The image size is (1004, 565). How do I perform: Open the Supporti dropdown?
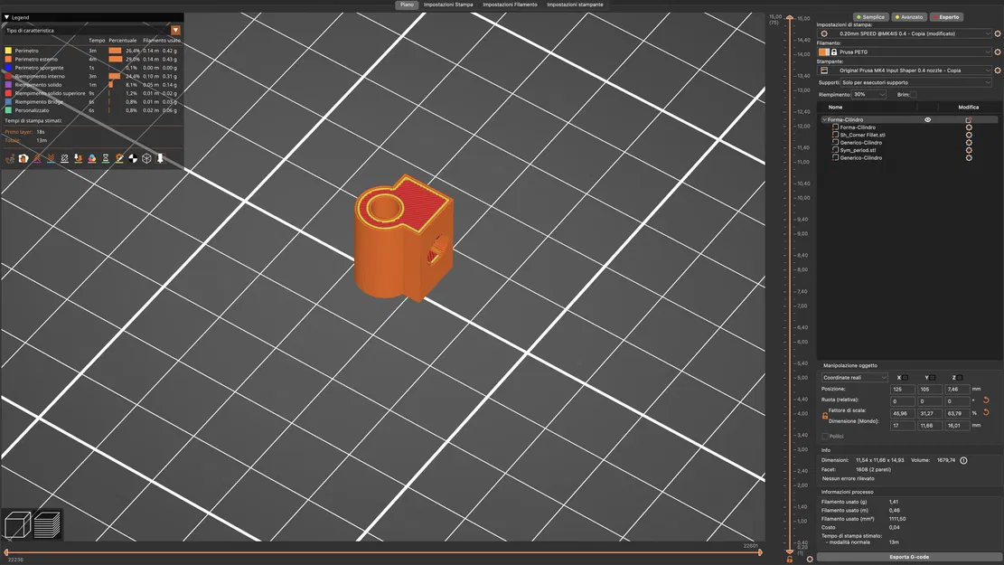915,82
